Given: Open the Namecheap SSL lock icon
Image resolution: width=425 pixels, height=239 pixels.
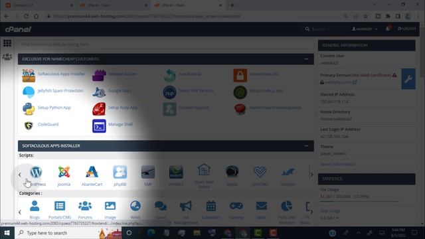Looking at the screenshot, I should [240, 75].
